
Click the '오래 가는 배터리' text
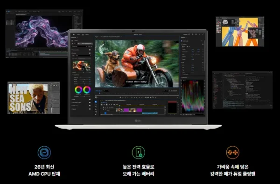(139, 174)
